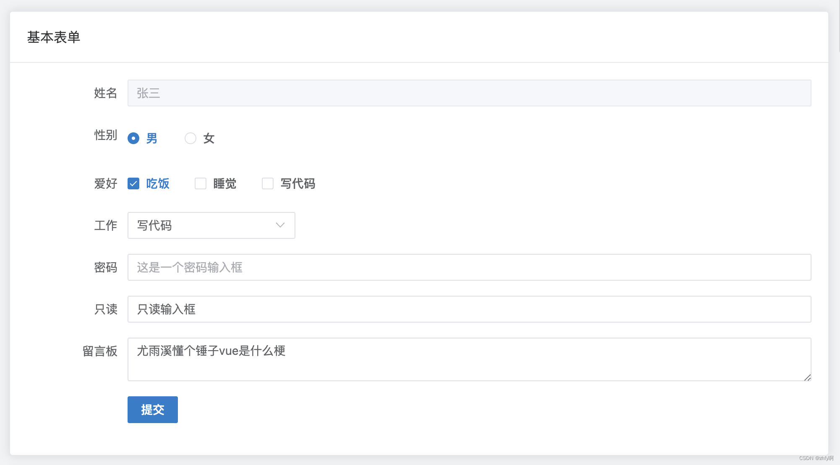This screenshot has width=840, height=465.
Task: Click the 姓名 input field
Action: click(470, 93)
